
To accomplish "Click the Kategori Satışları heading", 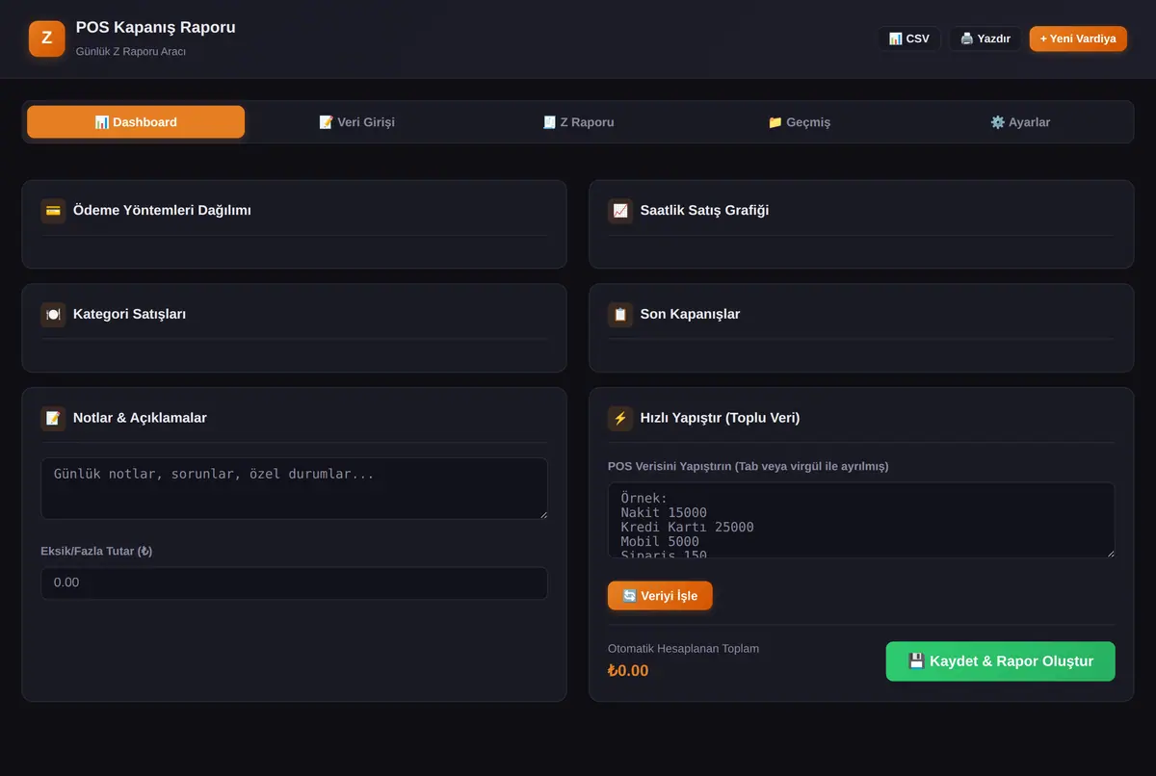I will pos(129,315).
